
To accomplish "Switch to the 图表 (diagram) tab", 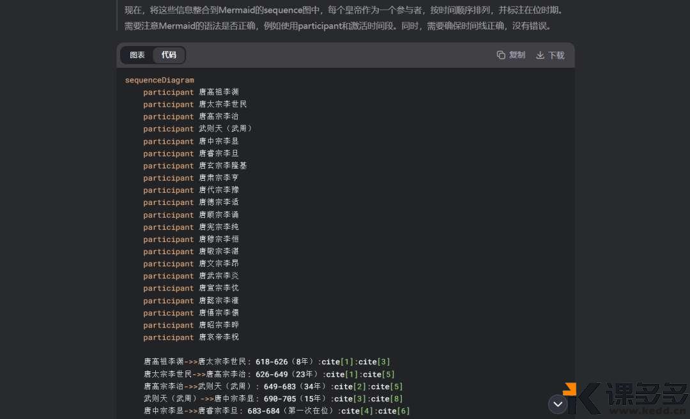I will (137, 55).
